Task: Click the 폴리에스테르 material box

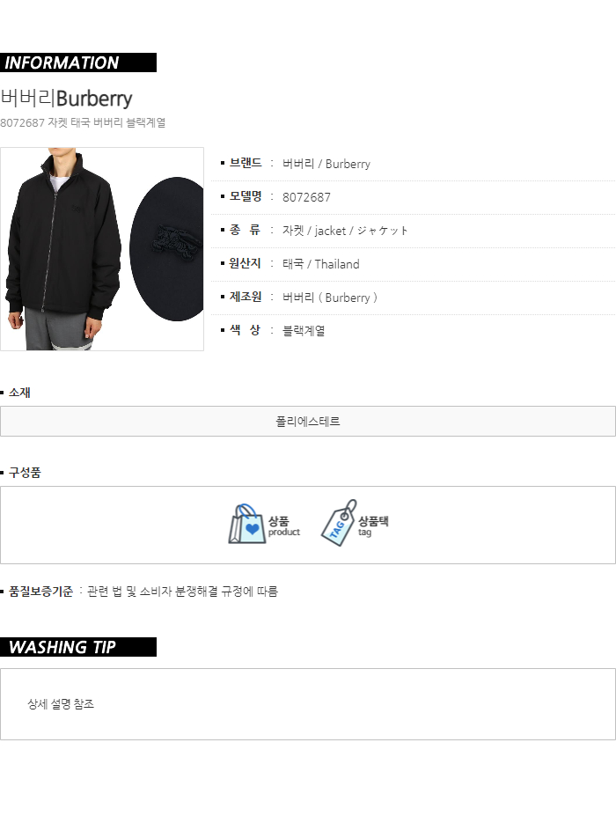Action: pos(308,422)
